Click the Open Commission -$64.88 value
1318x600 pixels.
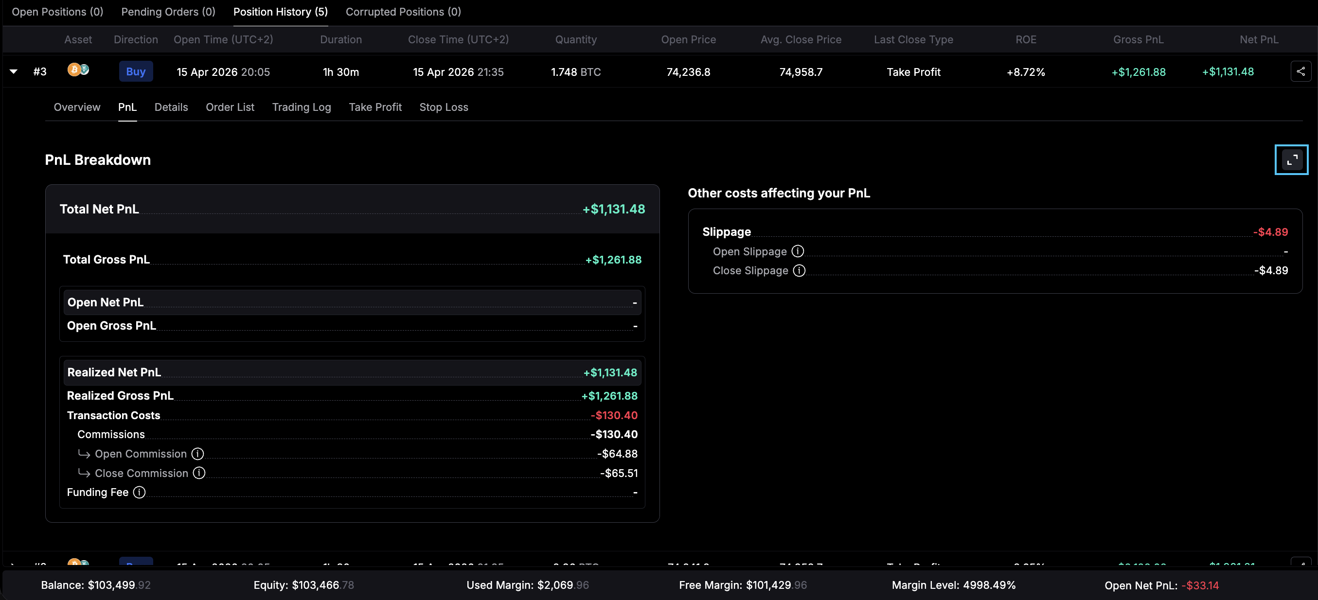pos(618,454)
